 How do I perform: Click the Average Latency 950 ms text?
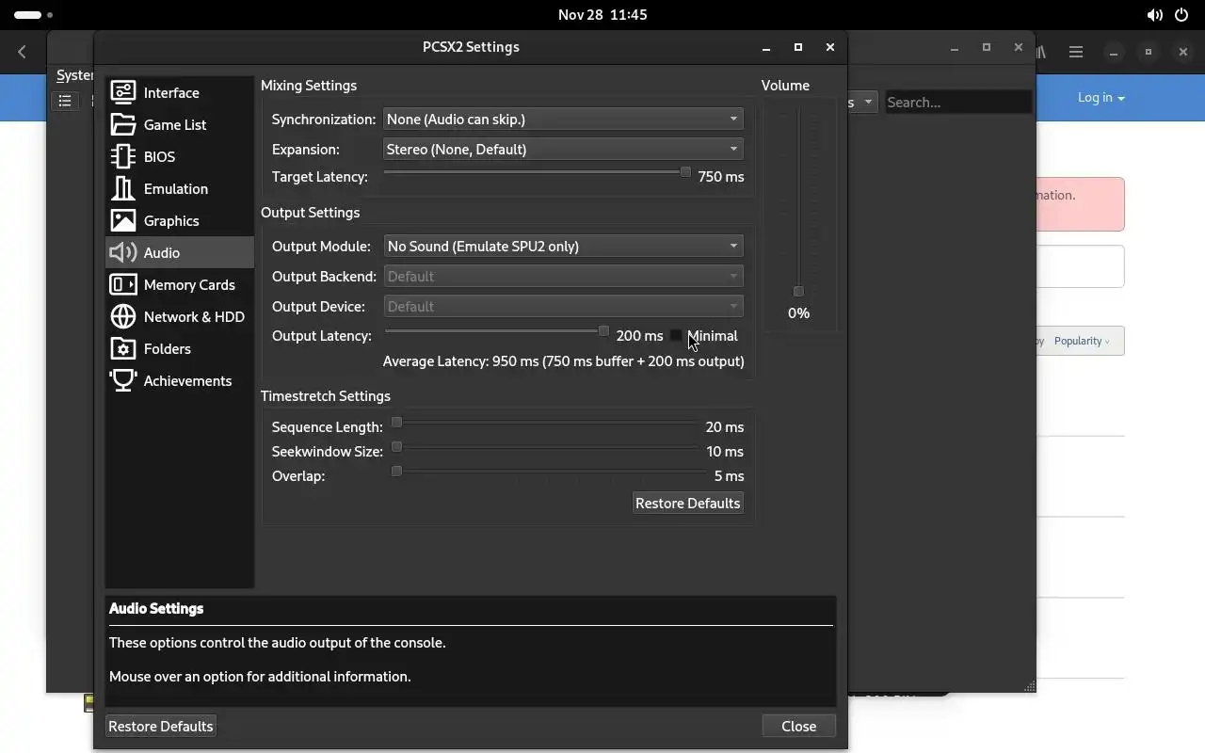click(x=563, y=360)
